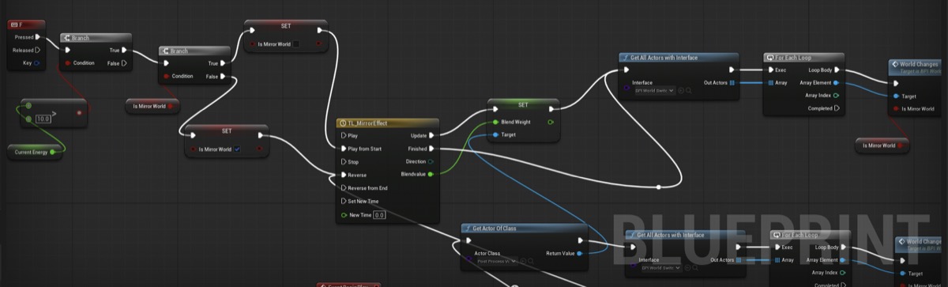Viewport: 948px width, 287px height.
Task: Click the Array Element pin on the upper For Each Loop
Action: [x=836, y=82]
